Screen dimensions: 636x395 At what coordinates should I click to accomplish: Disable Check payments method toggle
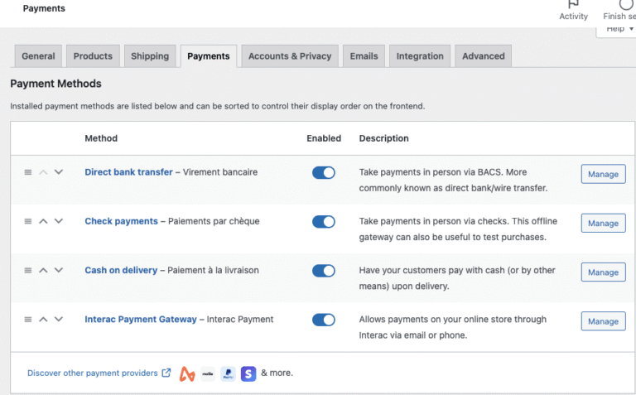pyautogui.click(x=324, y=222)
